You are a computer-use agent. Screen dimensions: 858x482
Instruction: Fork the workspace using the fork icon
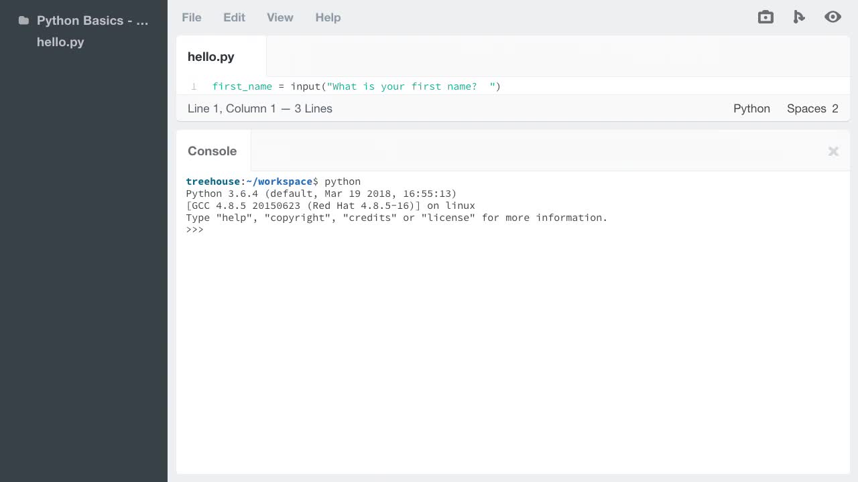[799, 17]
